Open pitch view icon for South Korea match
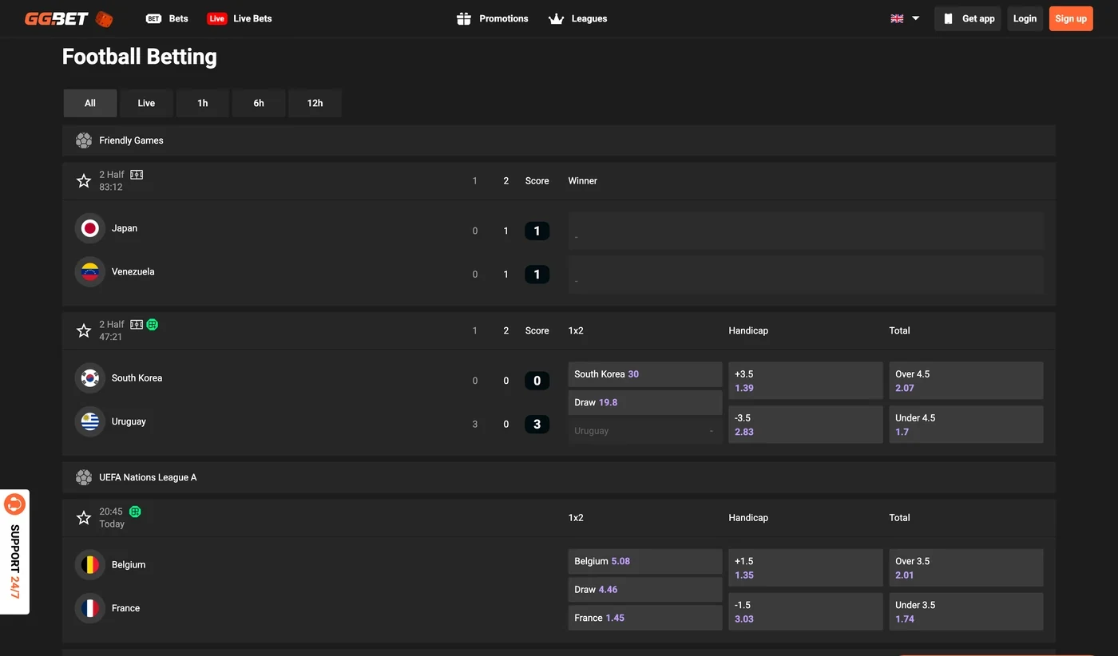Image resolution: width=1118 pixels, height=656 pixels. pos(137,325)
